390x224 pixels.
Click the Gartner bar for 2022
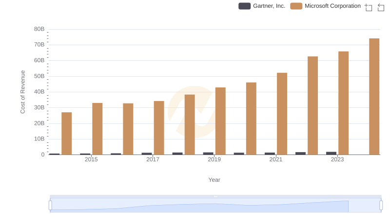click(300, 154)
